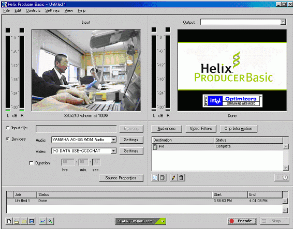The image size is (293, 229).
Task: Open the REALNETWORKS.com dropdown arrow
Action: 163,221
